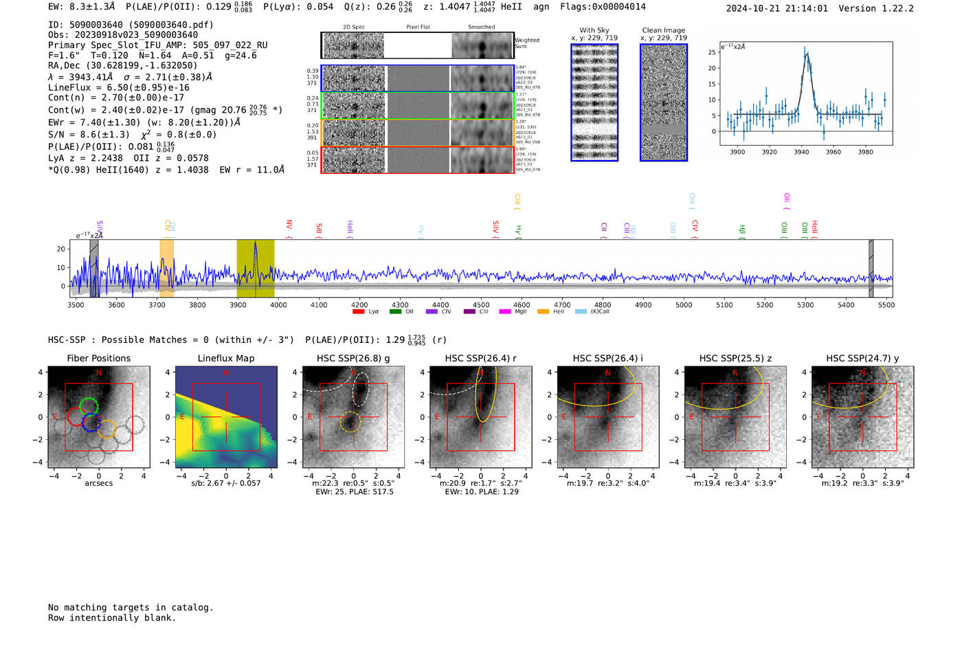
Task: Select the orange HeII legend swatch
Action: click(x=543, y=311)
